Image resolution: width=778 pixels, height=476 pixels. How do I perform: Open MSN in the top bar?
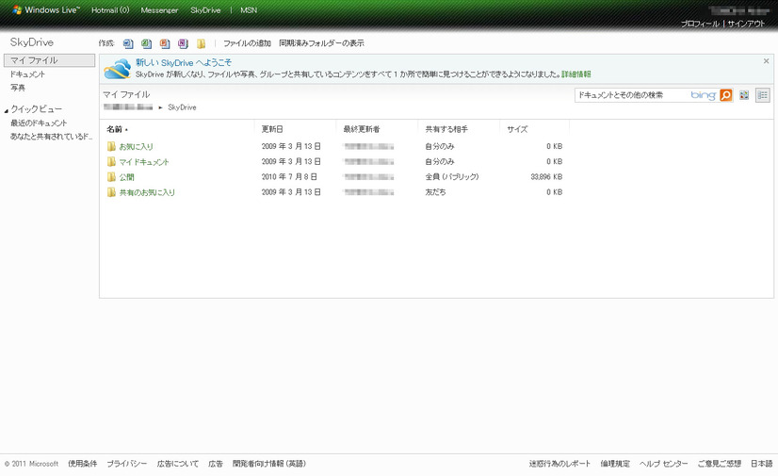(249, 10)
